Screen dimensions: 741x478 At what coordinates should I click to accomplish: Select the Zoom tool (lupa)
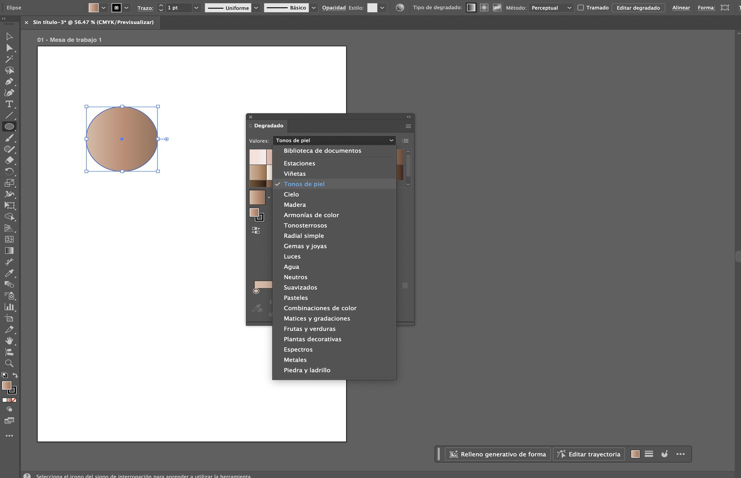pyautogui.click(x=9, y=363)
